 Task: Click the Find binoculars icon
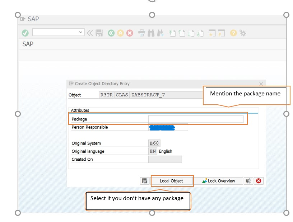(151, 33)
